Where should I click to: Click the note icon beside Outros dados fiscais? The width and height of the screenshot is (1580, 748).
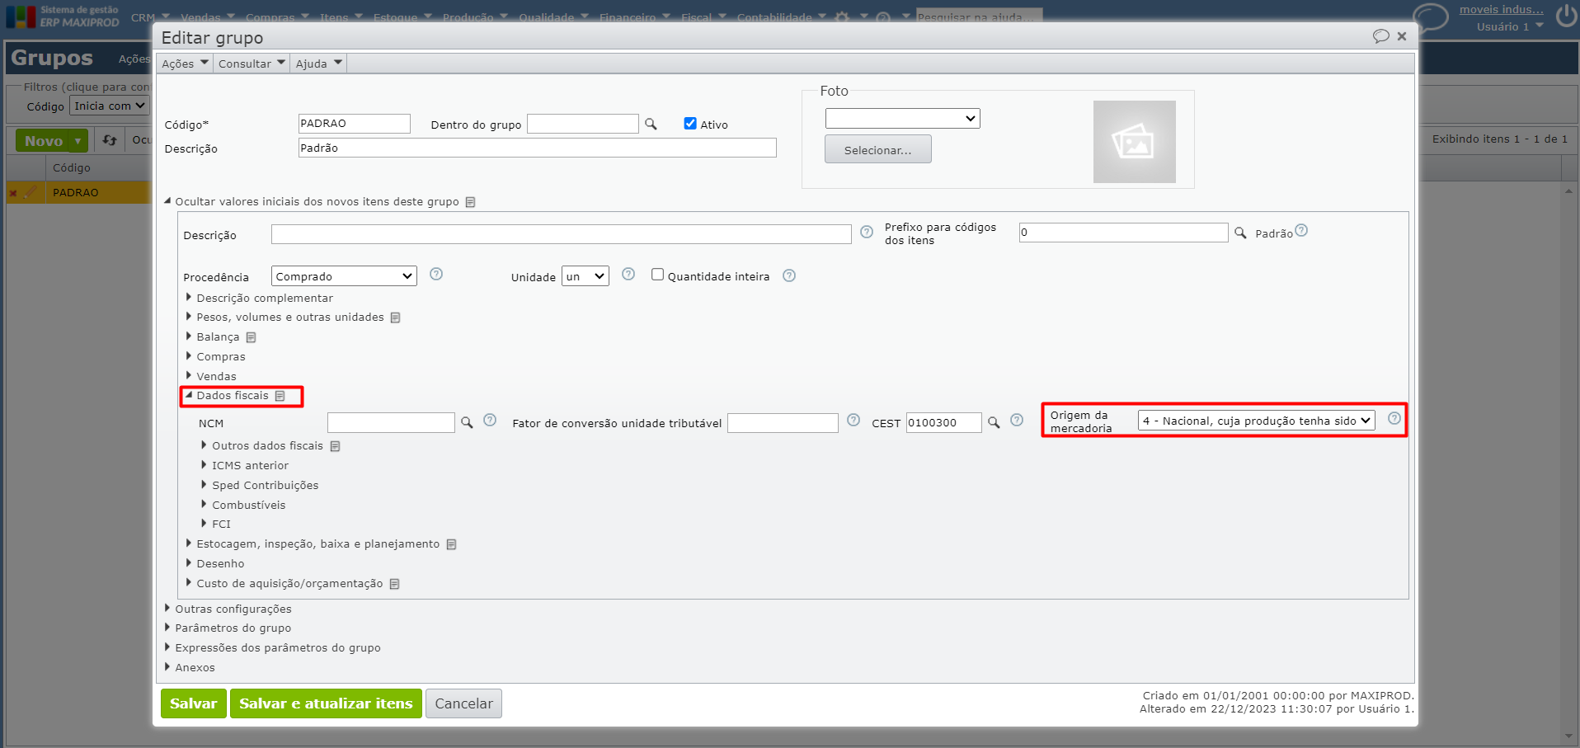click(x=335, y=446)
